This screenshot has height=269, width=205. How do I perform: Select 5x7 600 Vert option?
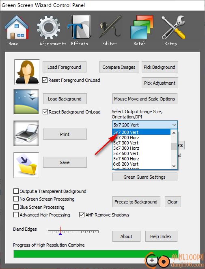[142, 153]
